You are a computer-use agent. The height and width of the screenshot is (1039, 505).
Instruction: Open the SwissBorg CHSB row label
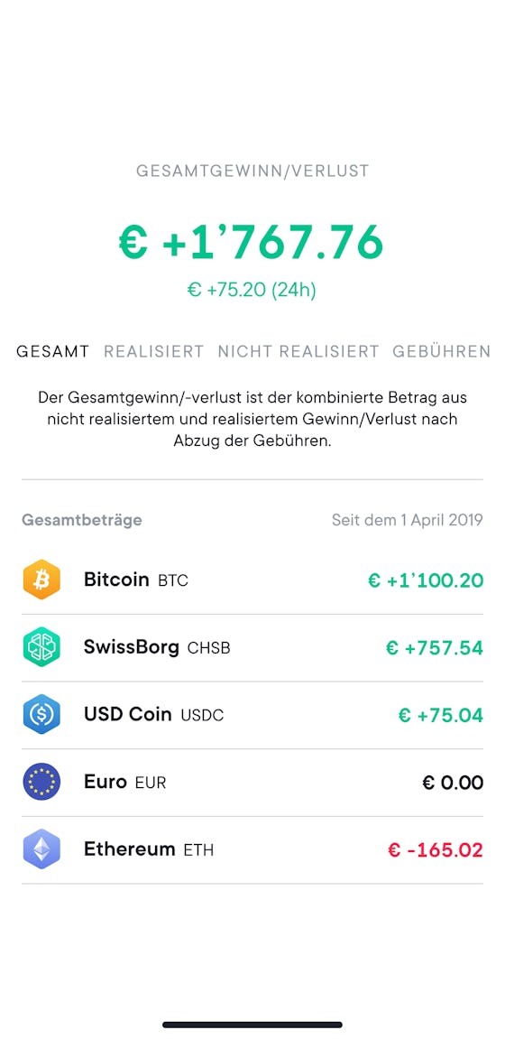click(157, 647)
